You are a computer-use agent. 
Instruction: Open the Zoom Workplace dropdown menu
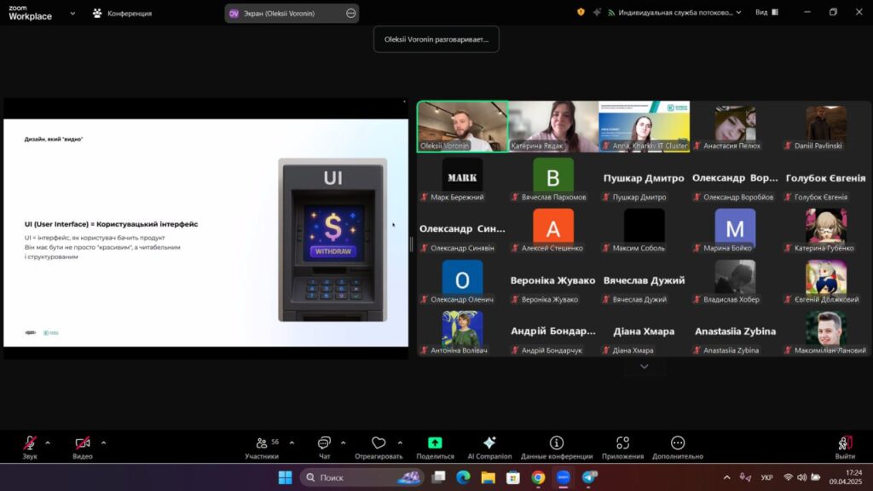pyautogui.click(x=72, y=13)
